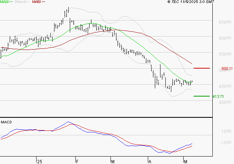Click the MACD indicator label
234x164 pixels.
[x=6, y=122]
